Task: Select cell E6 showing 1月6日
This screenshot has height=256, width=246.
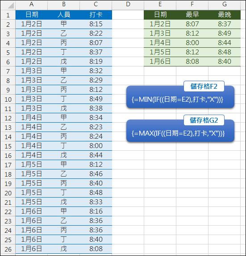Action: point(160,62)
